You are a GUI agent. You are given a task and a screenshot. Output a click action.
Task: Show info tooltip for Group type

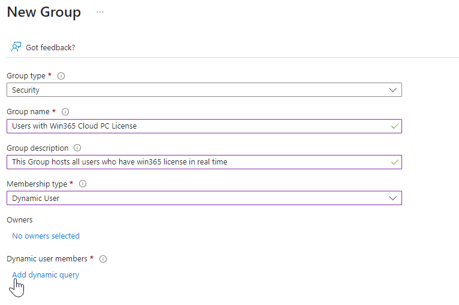61,76
